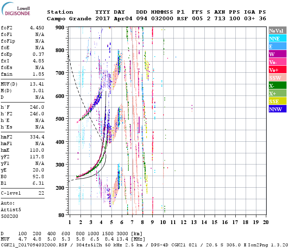Select the NoVal gray legend swatch
Image resolution: width=289 pixels, height=248 pixels.
coord(277,31)
